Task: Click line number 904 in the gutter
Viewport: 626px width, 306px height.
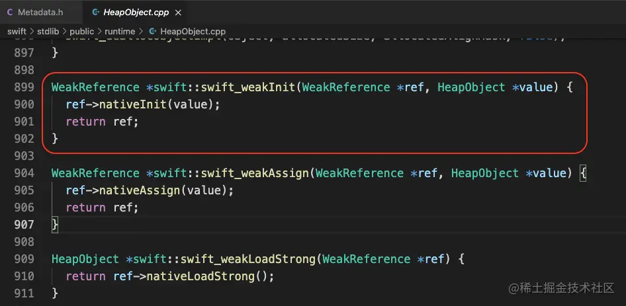Action: 24,173
